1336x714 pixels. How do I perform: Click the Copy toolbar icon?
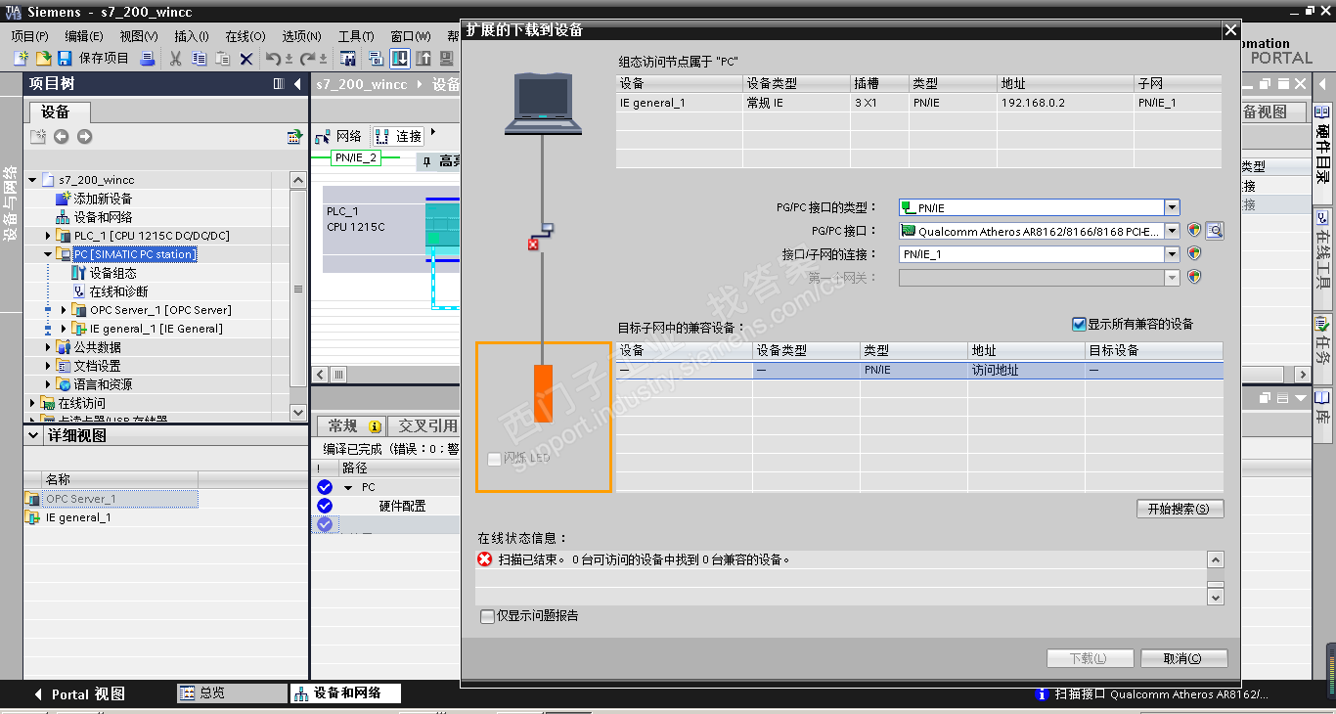[x=199, y=59]
